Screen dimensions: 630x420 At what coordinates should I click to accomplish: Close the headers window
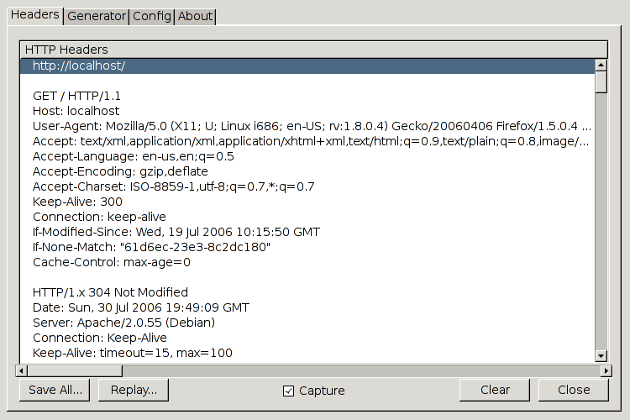pos(574,390)
